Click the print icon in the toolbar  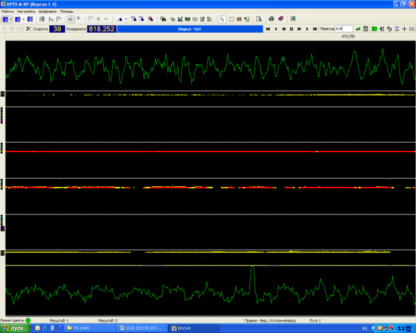click(271, 19)
